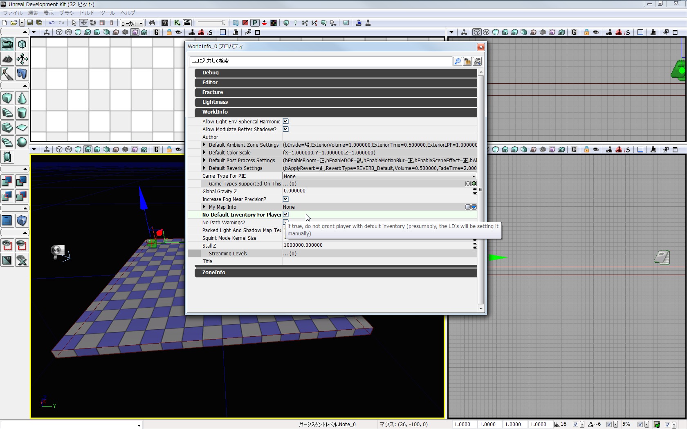Expand Default Post Process Settings

pos(204,160)
